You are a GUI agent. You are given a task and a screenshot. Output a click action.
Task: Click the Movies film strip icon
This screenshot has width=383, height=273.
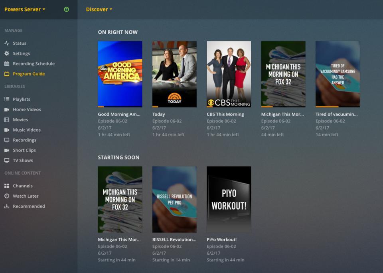point(7,120)
